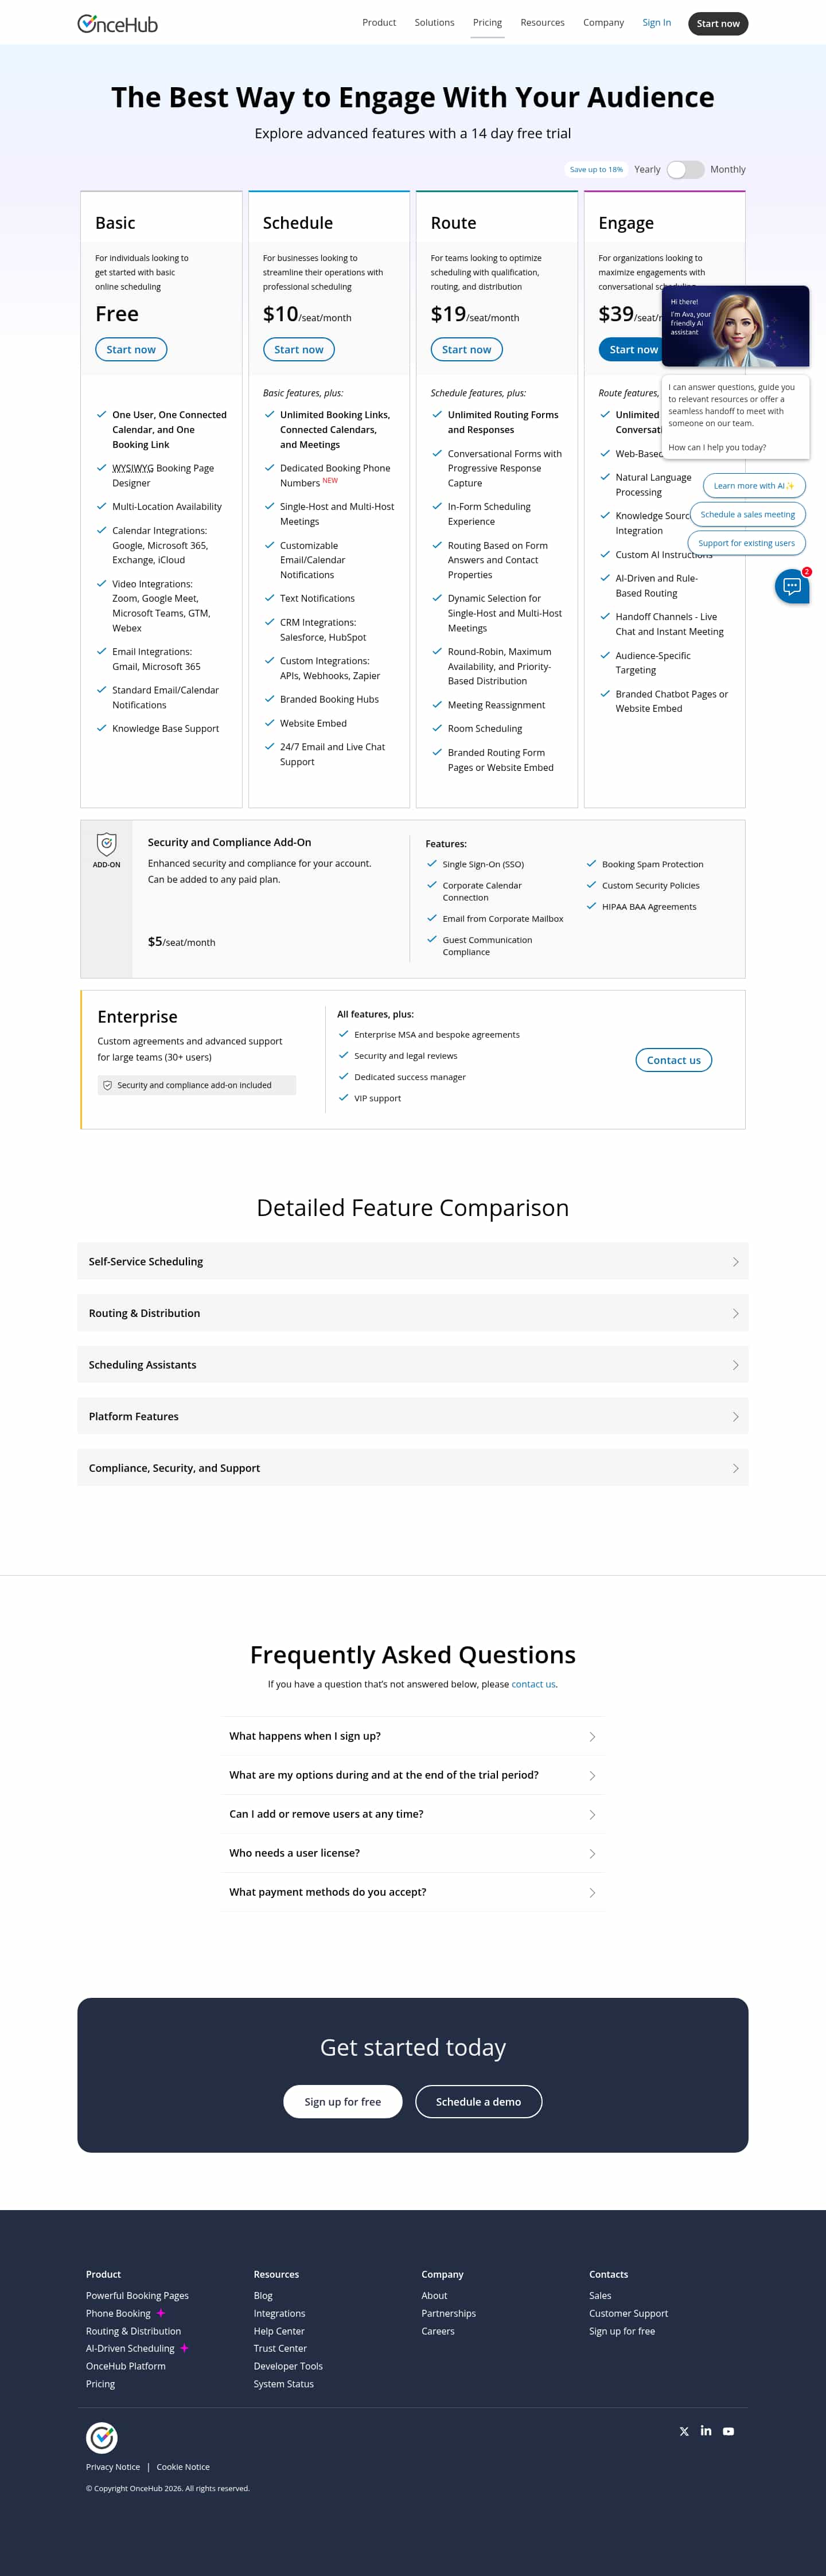This screenshot has width=826, height=2576.
Task: Click the Security Add-On shield icon
Action: click(x=107, y=843)
